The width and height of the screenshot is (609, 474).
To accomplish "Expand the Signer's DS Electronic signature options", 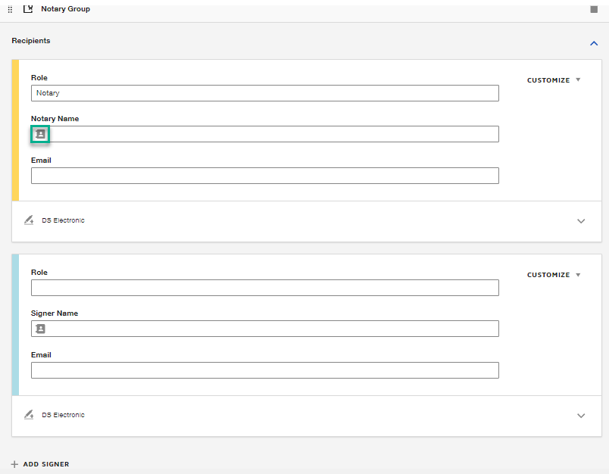I will (x=581, y=415).
